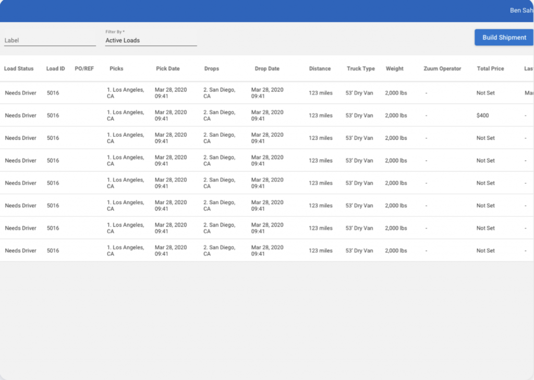Click the Weight column header
This screenshot has width=534, height=380.
394,68
